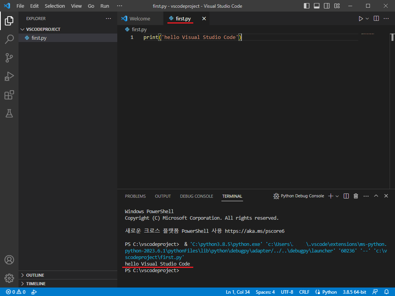Close the first.py editor tab

(204, 18)
